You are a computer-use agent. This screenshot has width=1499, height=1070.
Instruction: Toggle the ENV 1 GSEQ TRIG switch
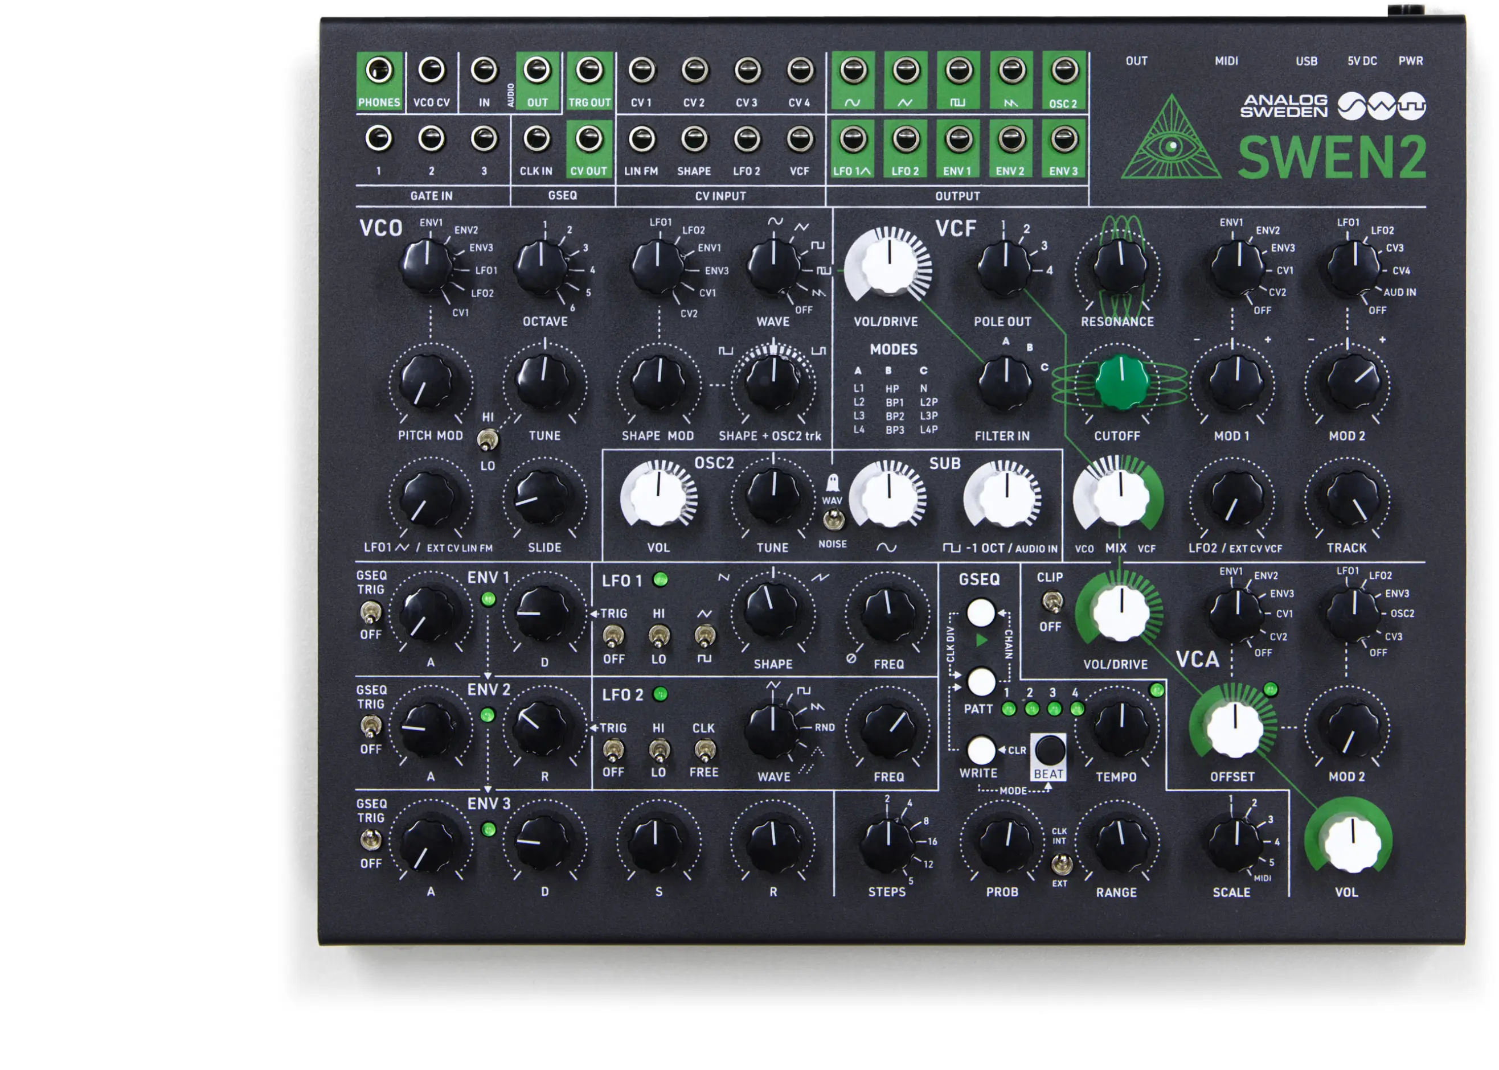coord(370,614)
